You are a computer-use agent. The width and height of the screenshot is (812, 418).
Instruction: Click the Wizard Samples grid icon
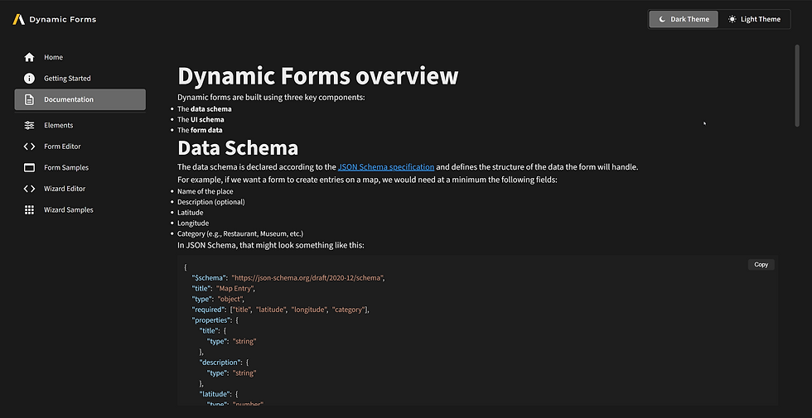coord(30,210)
